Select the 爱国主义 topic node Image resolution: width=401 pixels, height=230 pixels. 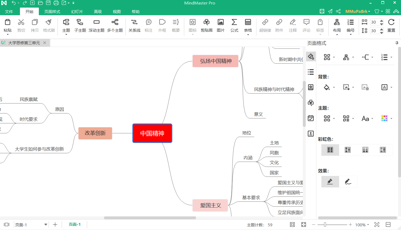210,205
